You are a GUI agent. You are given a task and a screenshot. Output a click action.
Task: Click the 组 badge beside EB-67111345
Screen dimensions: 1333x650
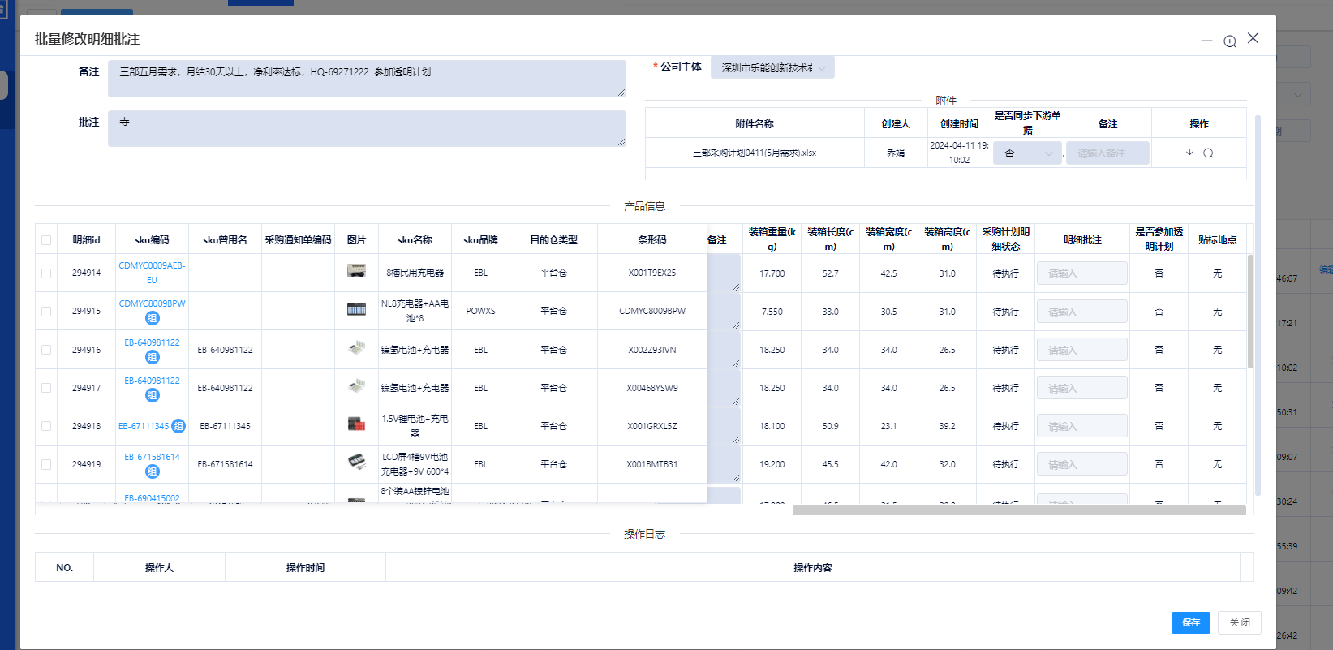pyautogui.click(x=178, y=426)
